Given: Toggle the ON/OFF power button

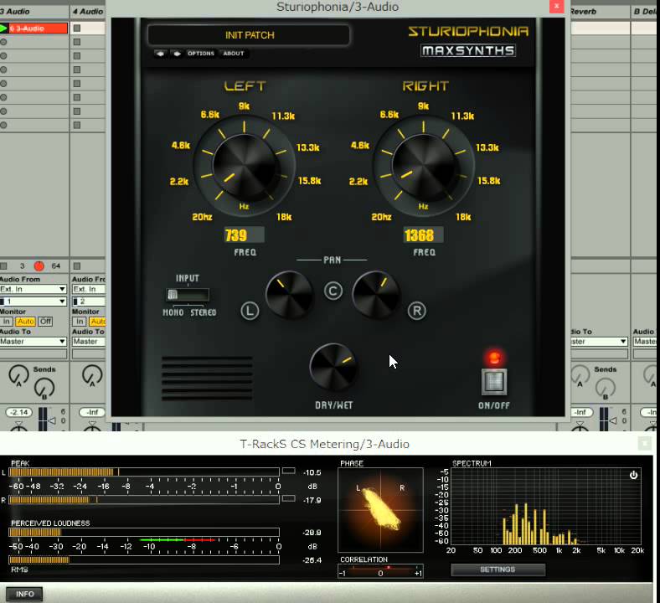Looking at the screenshot, I should click(x=494, y=382).
